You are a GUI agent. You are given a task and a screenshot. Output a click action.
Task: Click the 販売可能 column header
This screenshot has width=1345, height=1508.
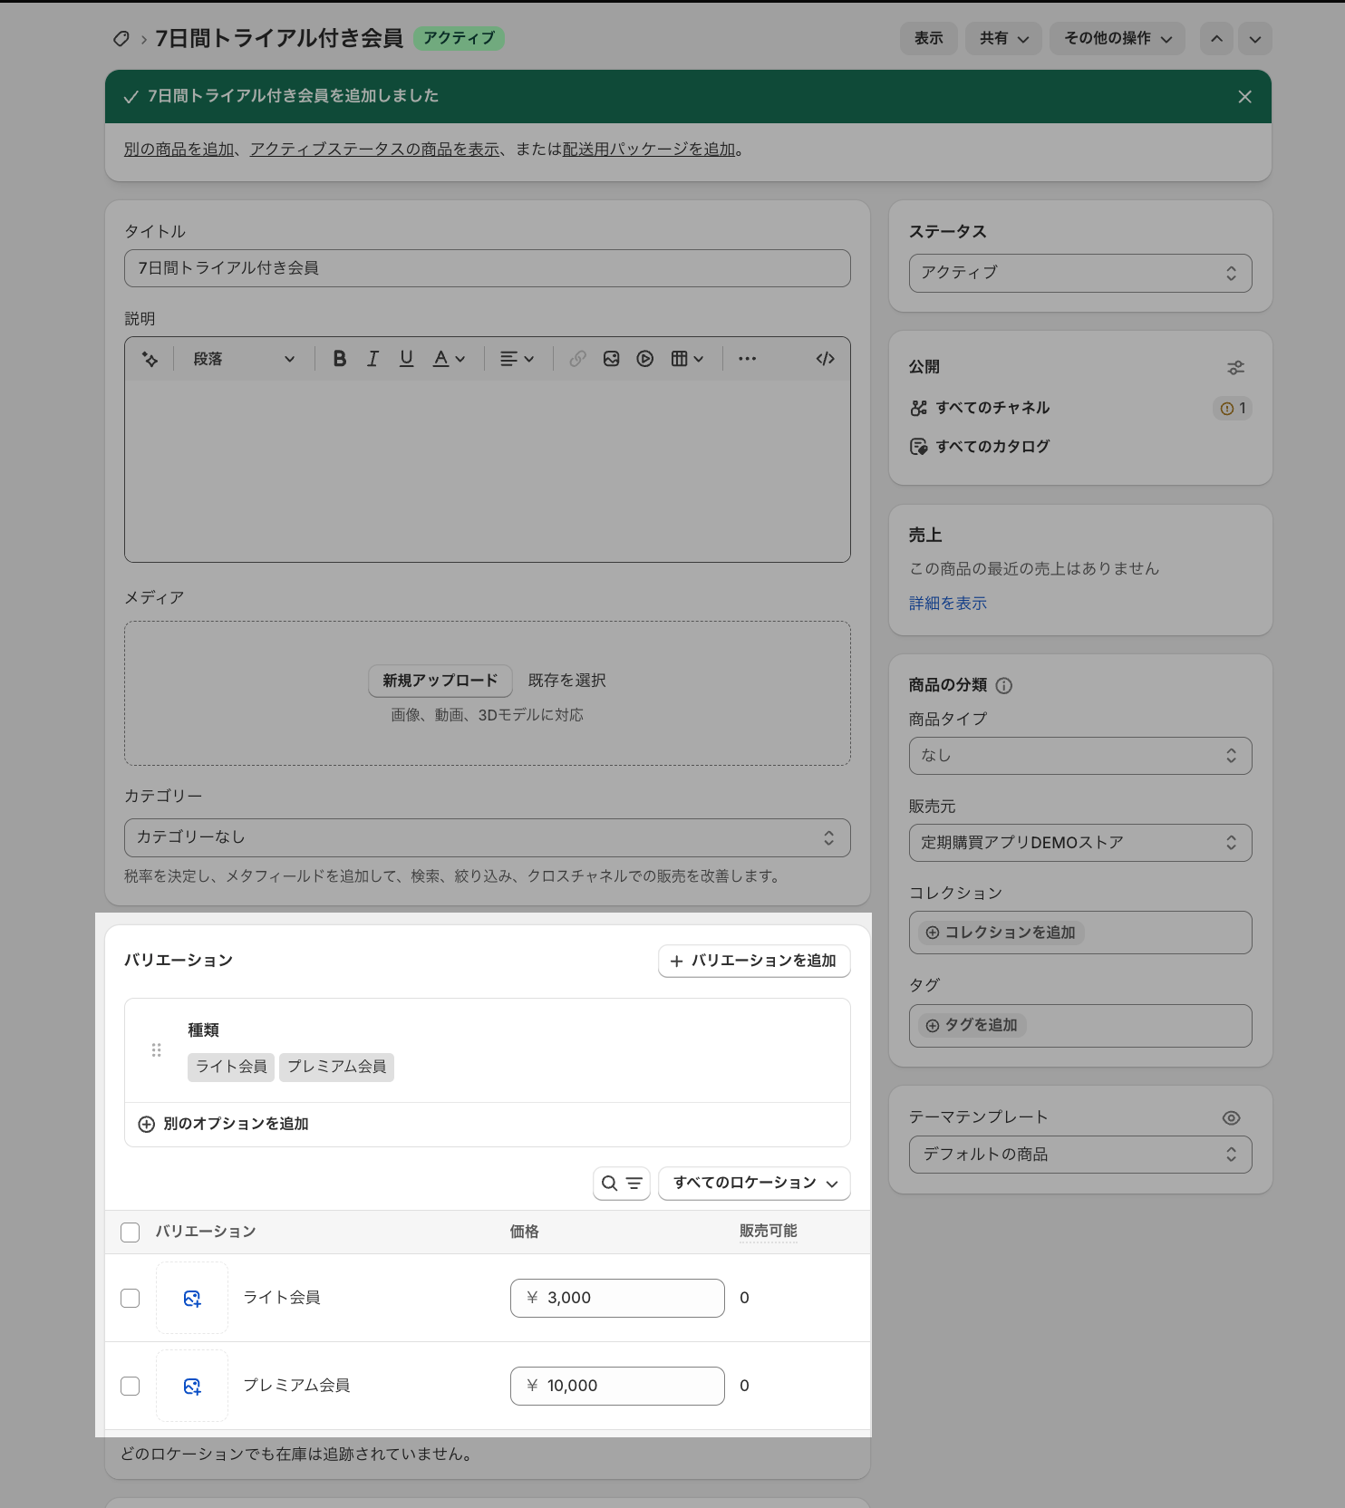click(x=769, y=1232)
